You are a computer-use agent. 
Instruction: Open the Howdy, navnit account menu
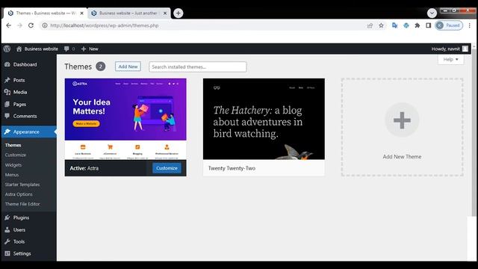[450, 49]
